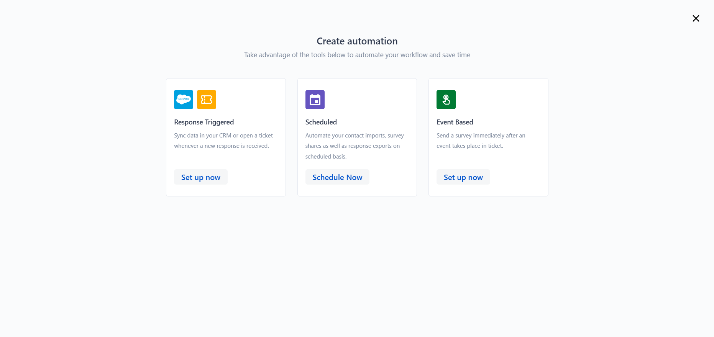The height and width of the screenshot is (337, 714).
Task: Click the purple calendar Scheduled icon
Action: pyautogui.click(x=315, y=100)
